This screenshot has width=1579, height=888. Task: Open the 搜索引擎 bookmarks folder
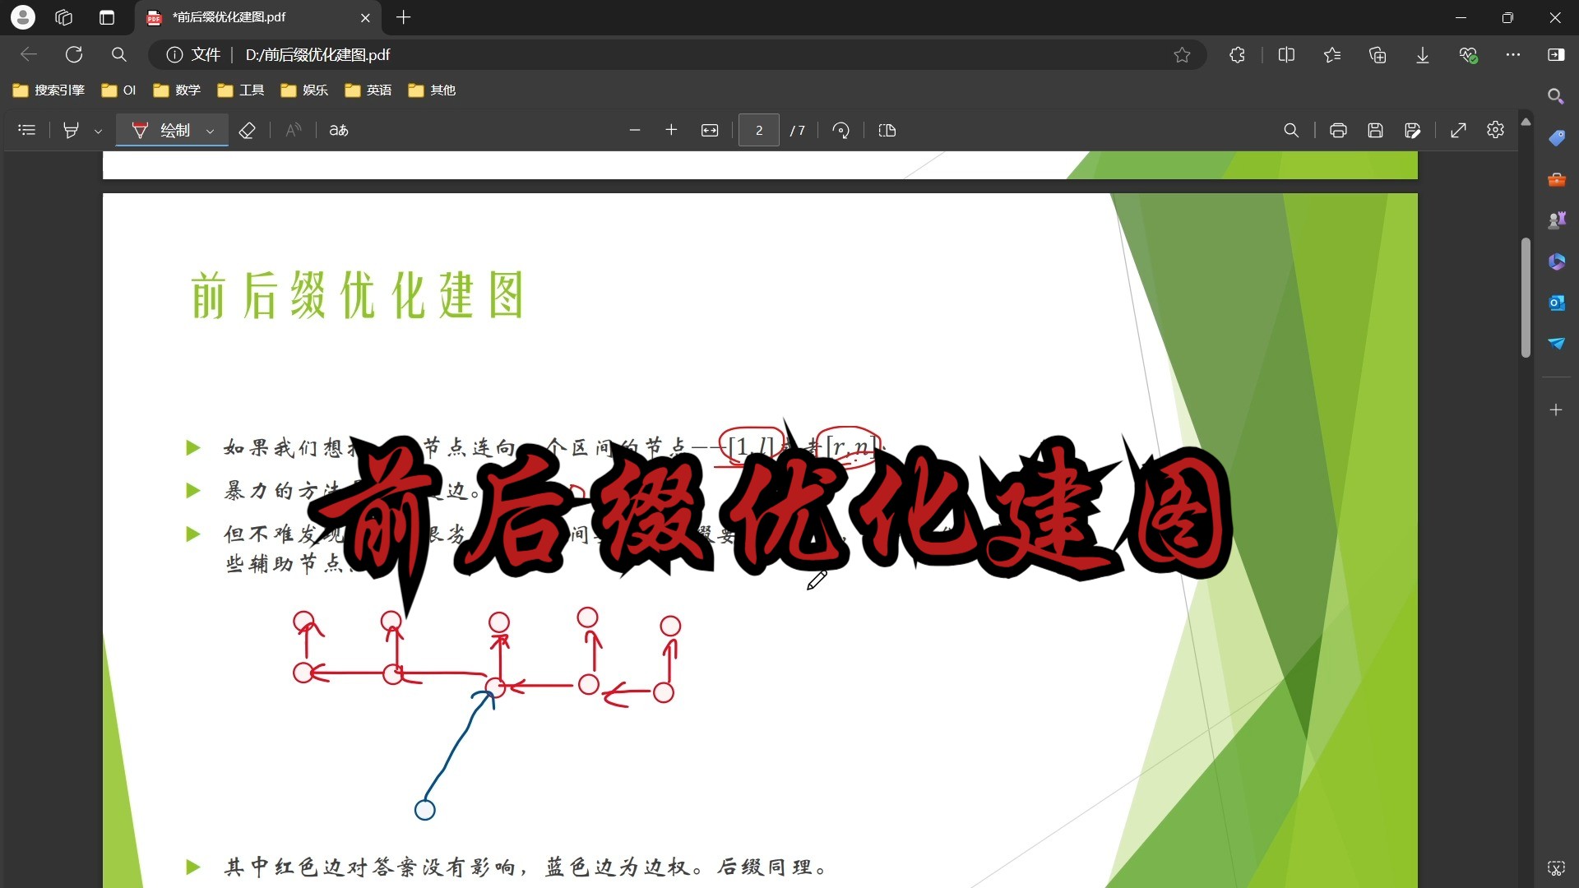tap(49, 90)
